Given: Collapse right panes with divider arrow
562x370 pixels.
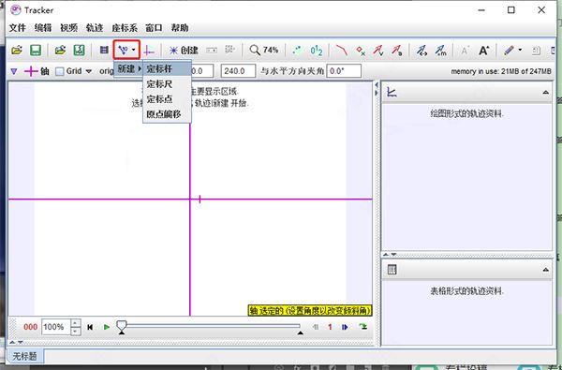Looking at the screenshot, I should 377,93.
